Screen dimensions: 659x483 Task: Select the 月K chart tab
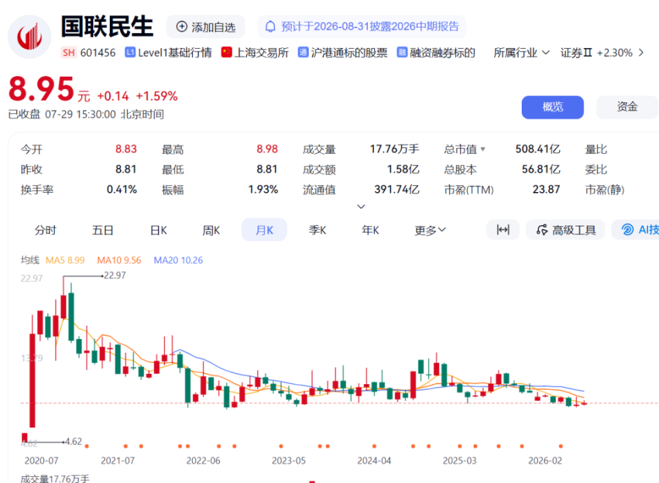pos(264,230)
